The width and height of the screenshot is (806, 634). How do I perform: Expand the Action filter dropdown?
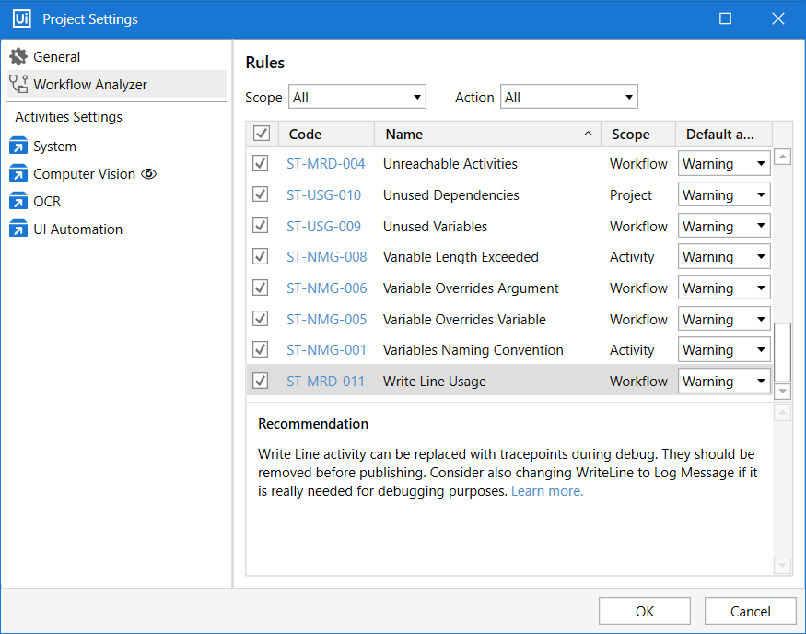point(568,97)
